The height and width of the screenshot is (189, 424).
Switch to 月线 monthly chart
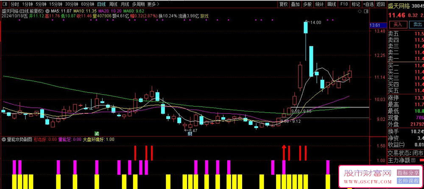click(125, 4)
